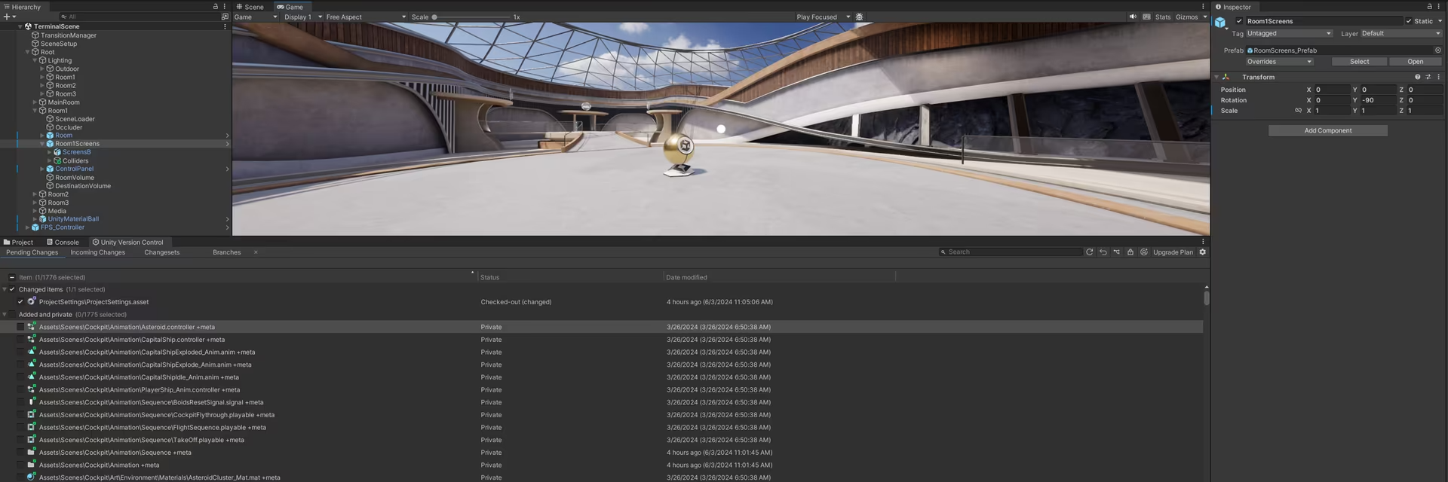Click the keyboard shortcuts icon near Stats
The width and height of the screenshot is (1448, 482).
tap(1146, 17)
